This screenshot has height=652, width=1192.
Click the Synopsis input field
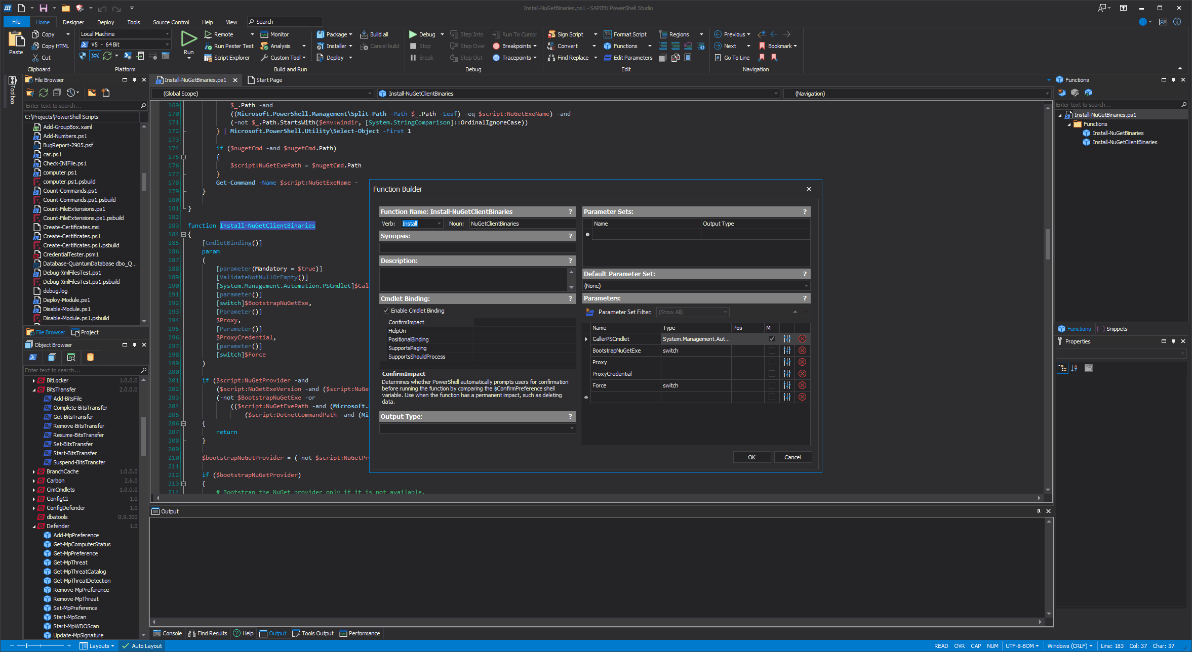coord(478,248)
